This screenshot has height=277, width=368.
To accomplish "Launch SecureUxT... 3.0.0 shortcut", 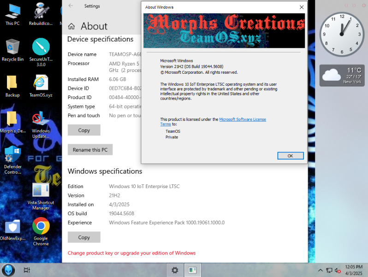I will [41, 53].
